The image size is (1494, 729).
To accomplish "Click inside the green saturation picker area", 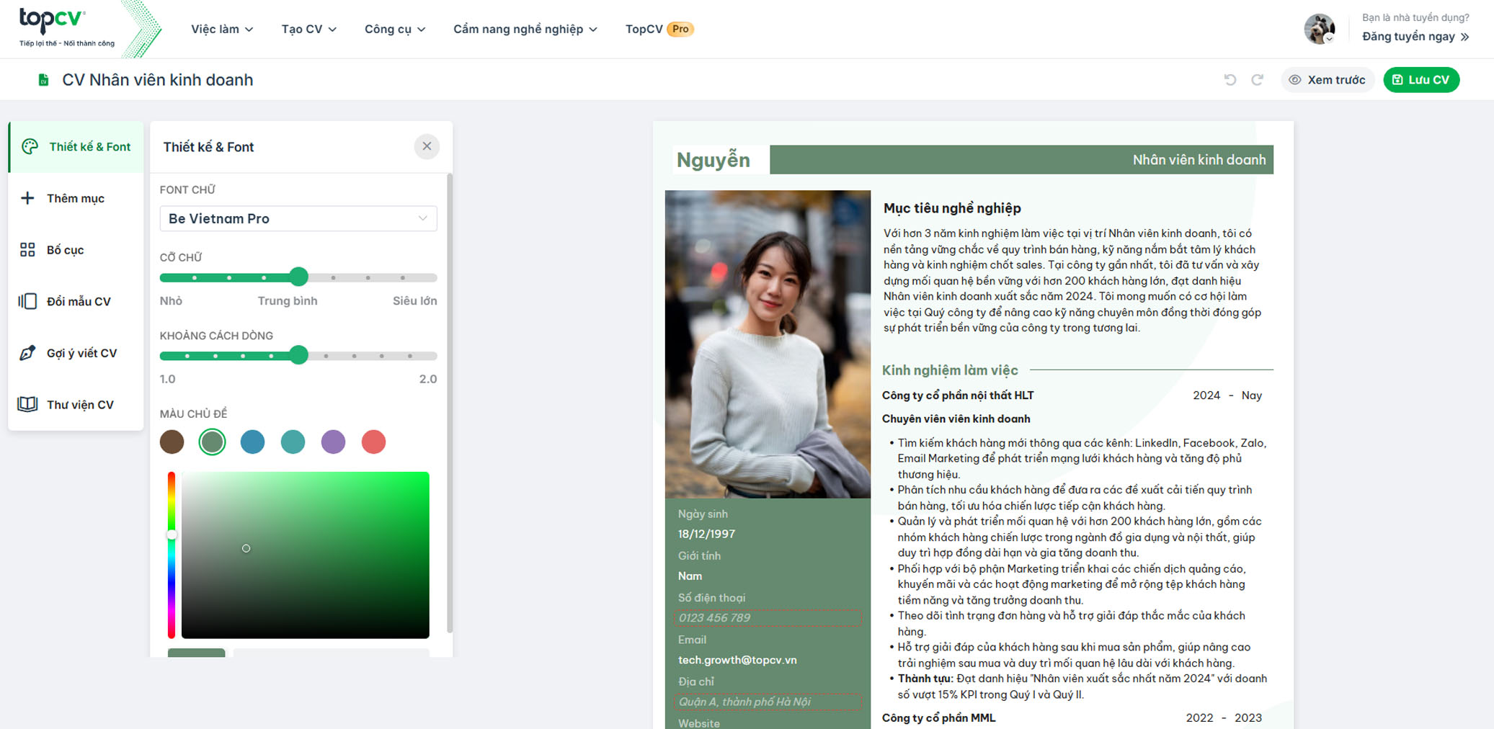I will 305,555.
